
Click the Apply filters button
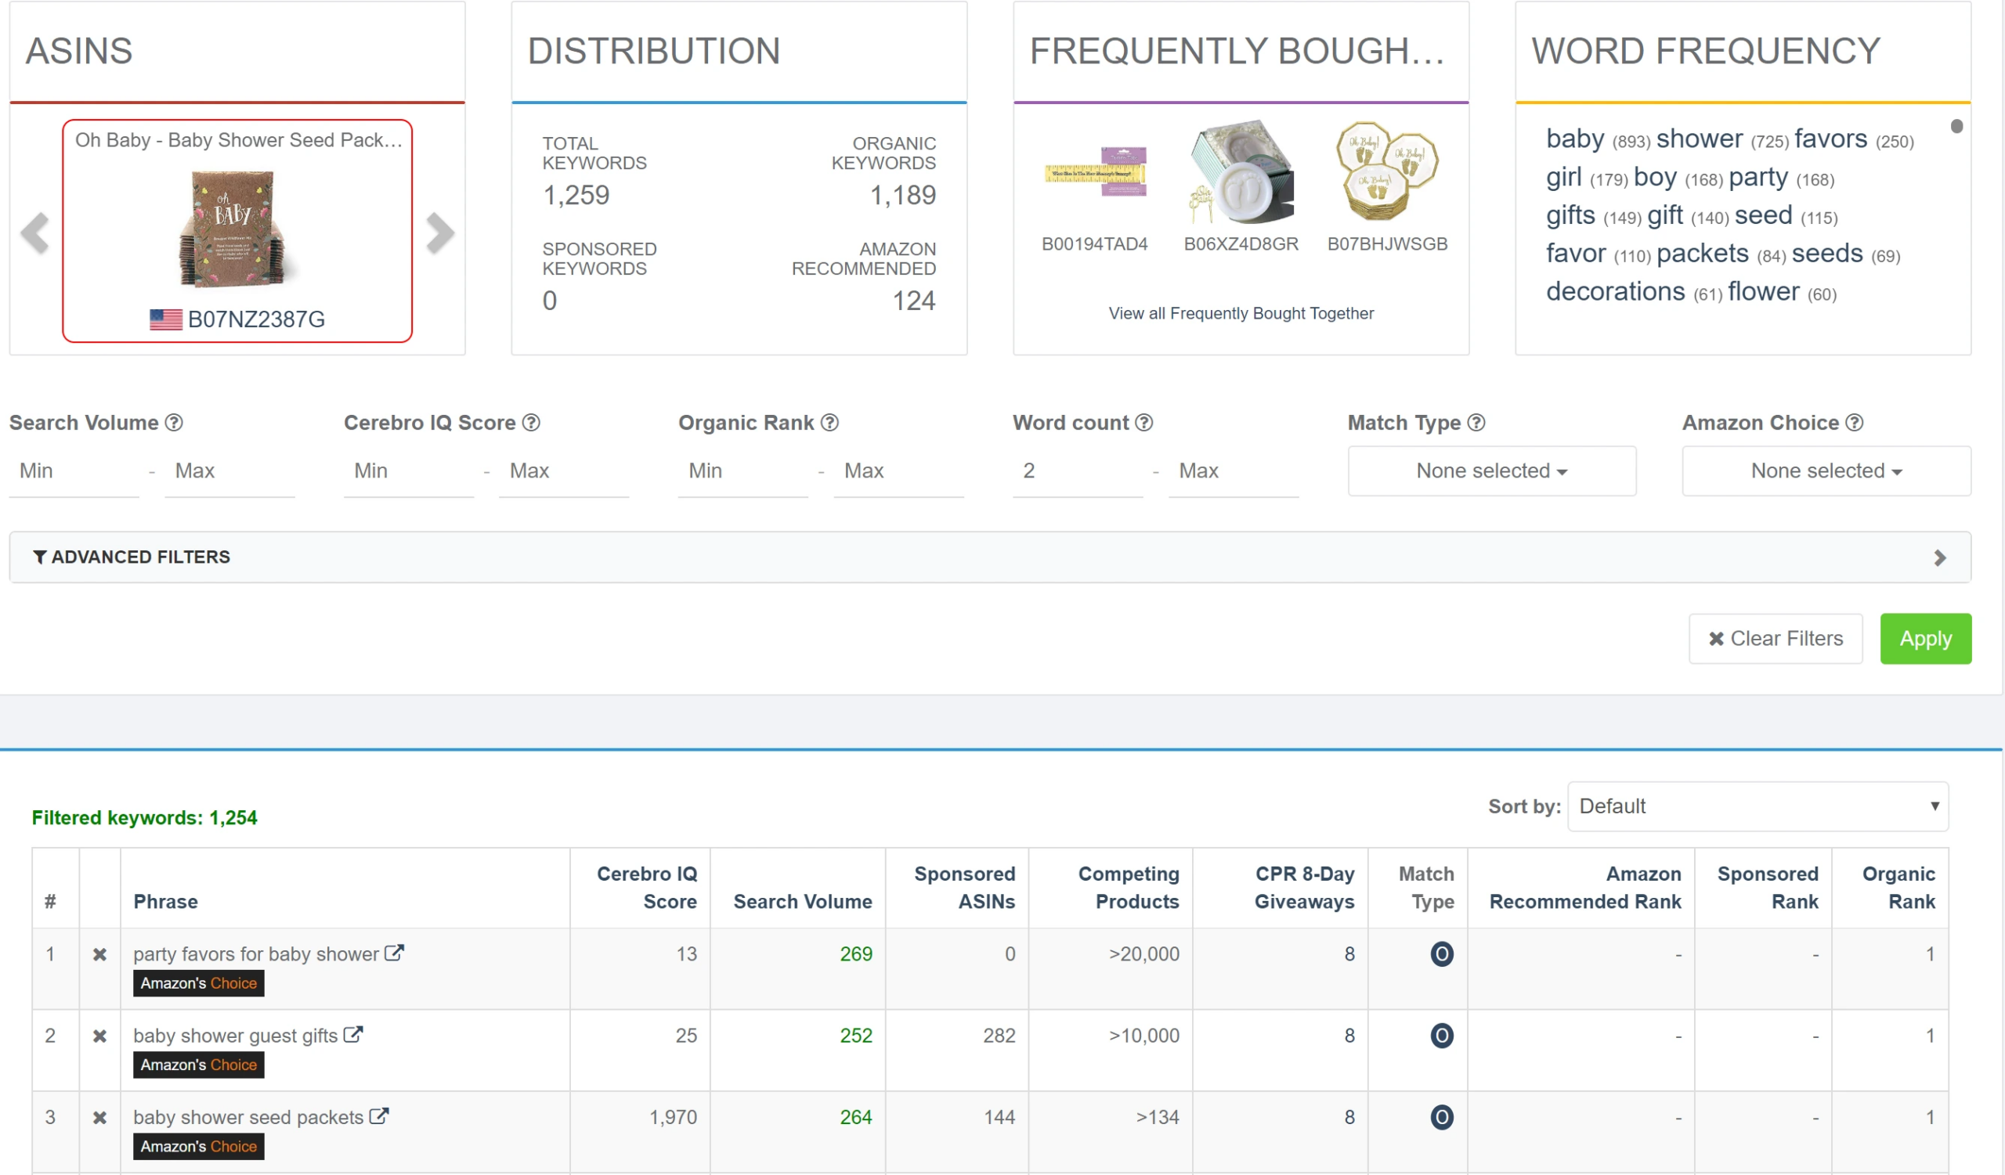pos(1924,638)
